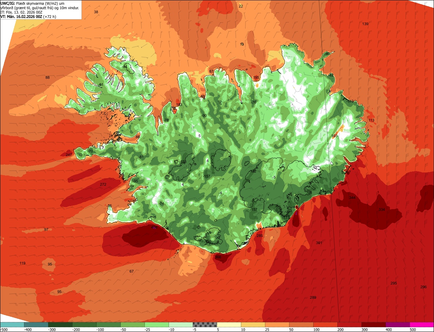
Task: Click the dark maroon 300 to 400 swatch
Action: coord(373,324)
